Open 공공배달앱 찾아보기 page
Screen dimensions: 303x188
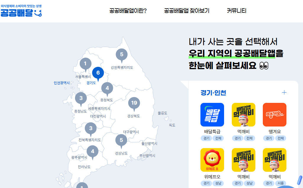click(187, 11)
